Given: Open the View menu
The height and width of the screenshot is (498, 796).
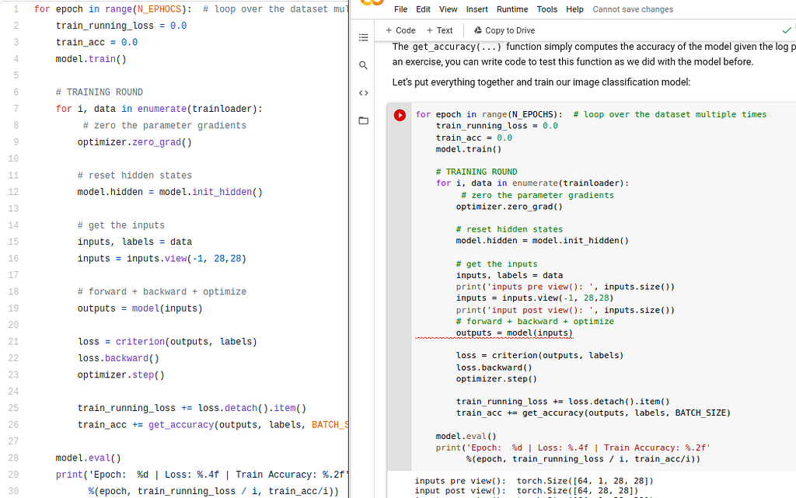Looking at the screenshot, I should 448,9.
